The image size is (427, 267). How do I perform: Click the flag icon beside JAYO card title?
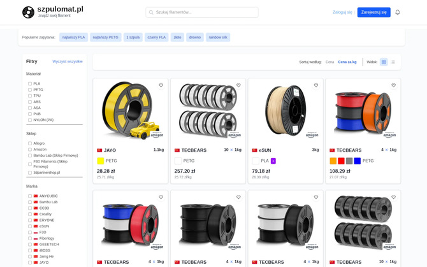[x=99, y=150]
